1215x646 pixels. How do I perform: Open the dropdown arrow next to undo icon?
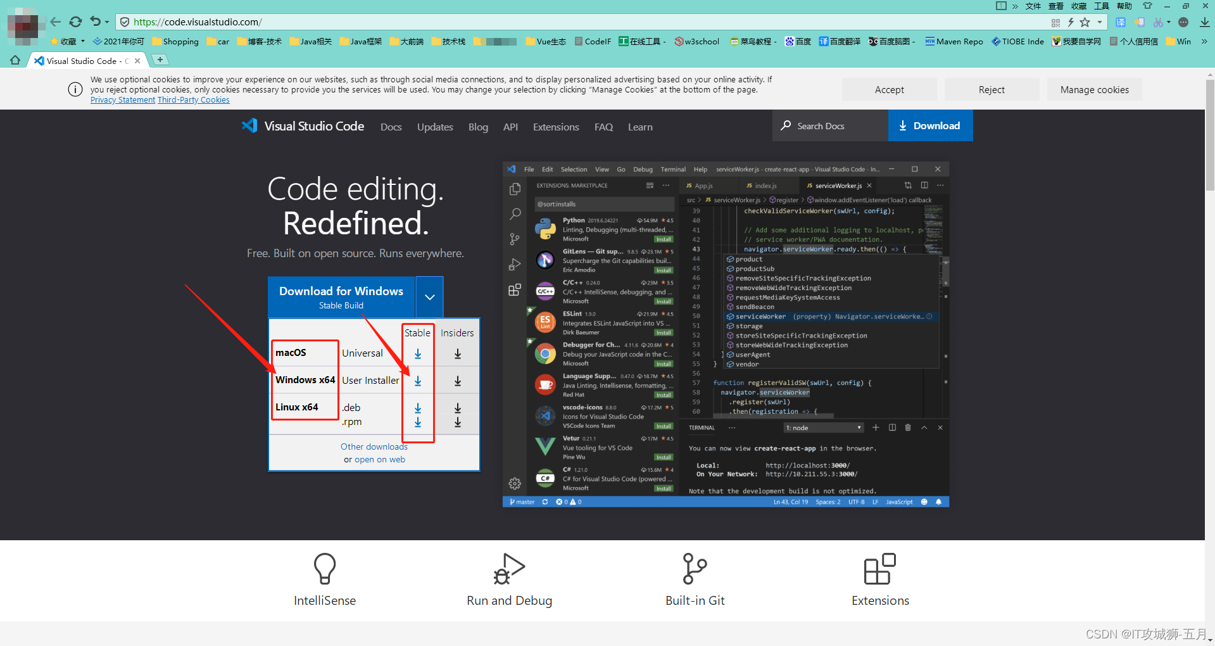coord(107,22)
